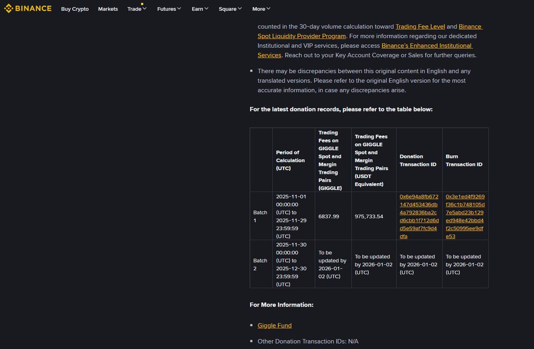Screen dimensions: 534x349
Task: Expand the Trade dropdown chevron
Action: [144, 8]
